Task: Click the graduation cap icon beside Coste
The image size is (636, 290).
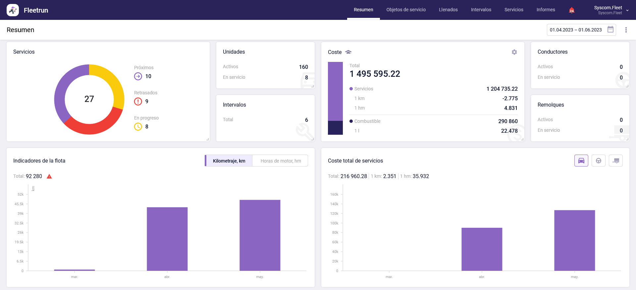Action: (348, 52)
